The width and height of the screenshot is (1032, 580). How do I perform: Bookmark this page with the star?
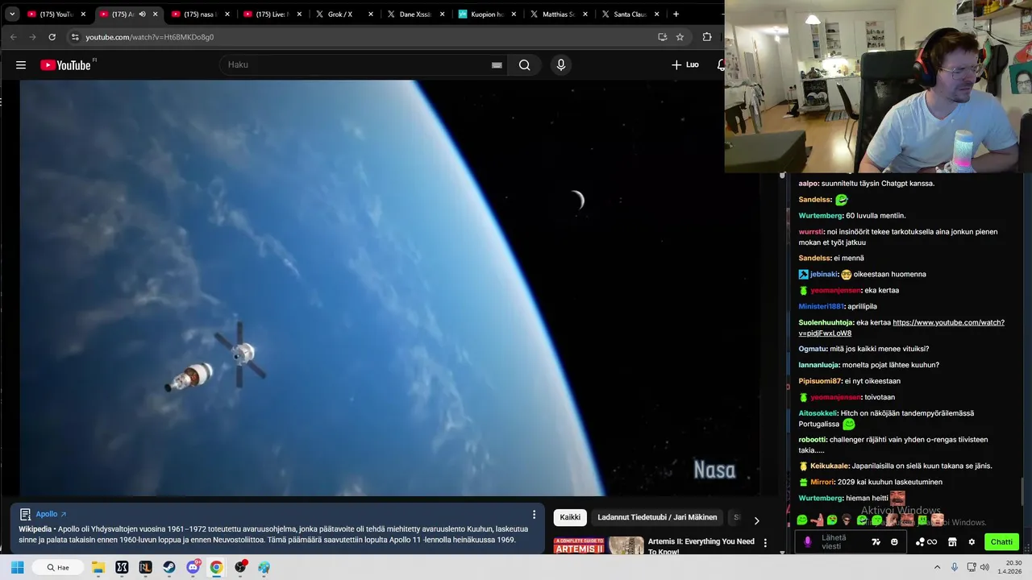click(680, 37)
